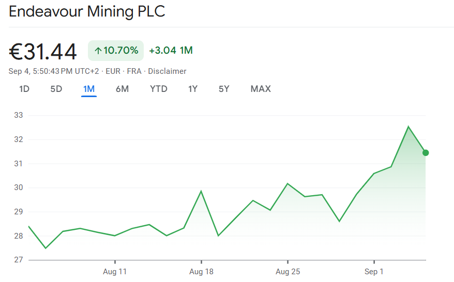
Task: Click the Endeavour Mining PLC title
Action: point(87,12)
